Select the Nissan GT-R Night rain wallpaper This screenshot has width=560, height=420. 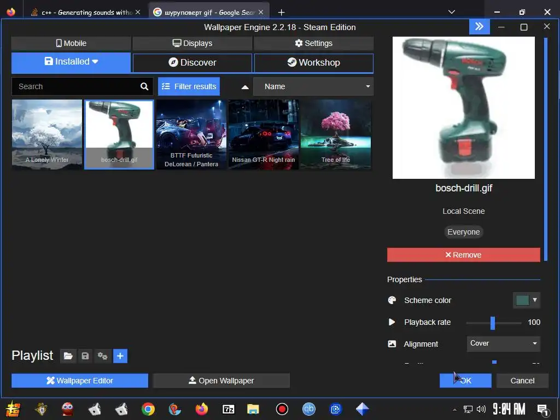tap(264, 135)
